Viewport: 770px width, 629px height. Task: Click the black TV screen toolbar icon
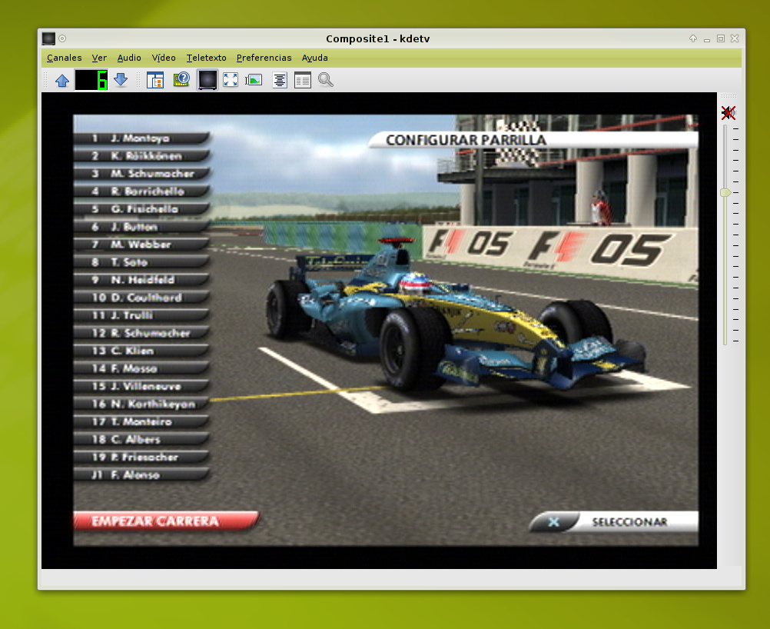[207, 80]
